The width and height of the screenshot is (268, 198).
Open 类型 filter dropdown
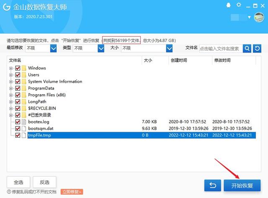101,49
